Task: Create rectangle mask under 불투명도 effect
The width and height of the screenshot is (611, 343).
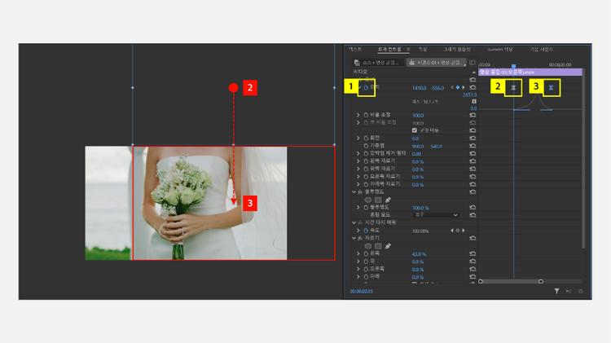Action: (378, 200)
